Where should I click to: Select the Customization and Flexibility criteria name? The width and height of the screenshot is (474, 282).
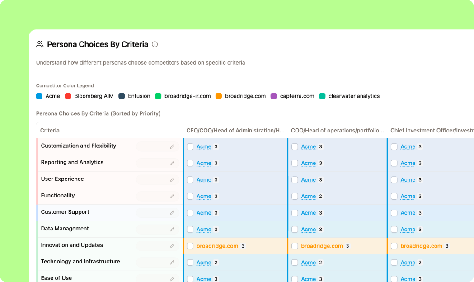pos(79,146)
